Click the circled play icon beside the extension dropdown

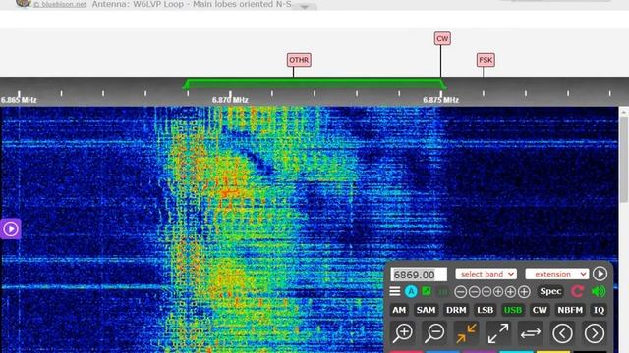point(600,274)
